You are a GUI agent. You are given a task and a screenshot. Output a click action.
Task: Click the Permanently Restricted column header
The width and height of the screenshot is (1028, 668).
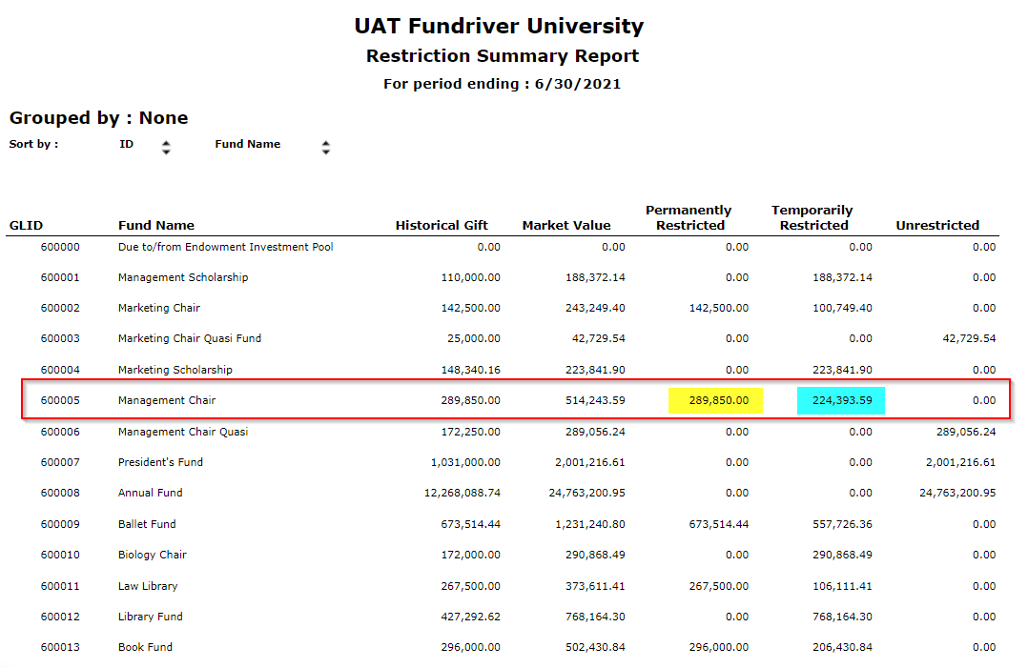689,218
